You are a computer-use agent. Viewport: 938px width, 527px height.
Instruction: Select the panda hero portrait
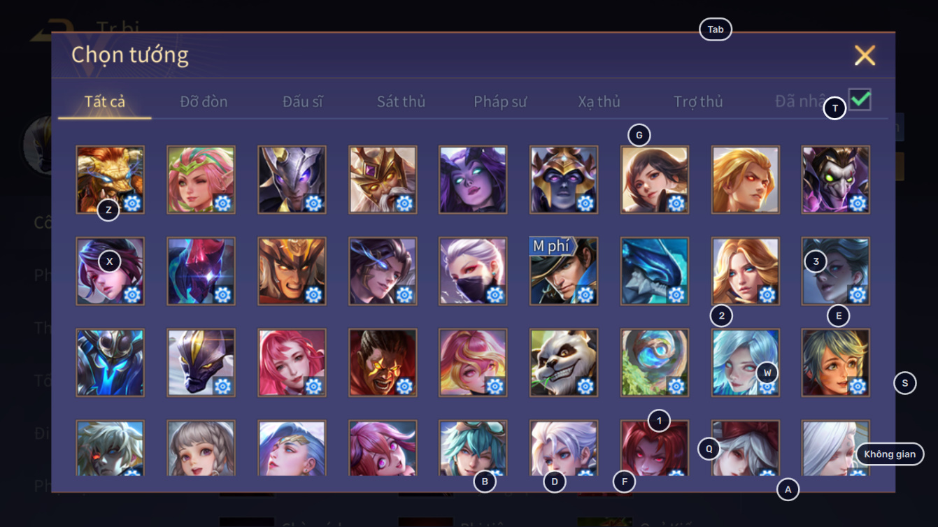pyautogui.click(x=564, y=363)
